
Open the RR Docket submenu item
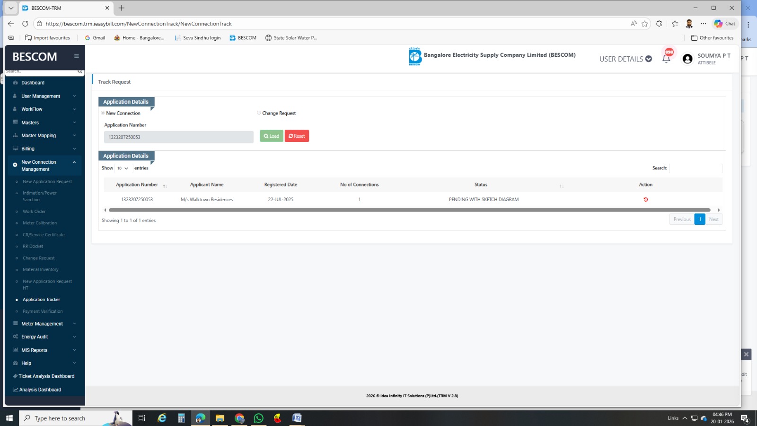coord(33,247)
